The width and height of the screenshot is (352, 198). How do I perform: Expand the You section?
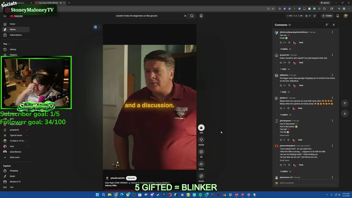[x=7, y=44]
